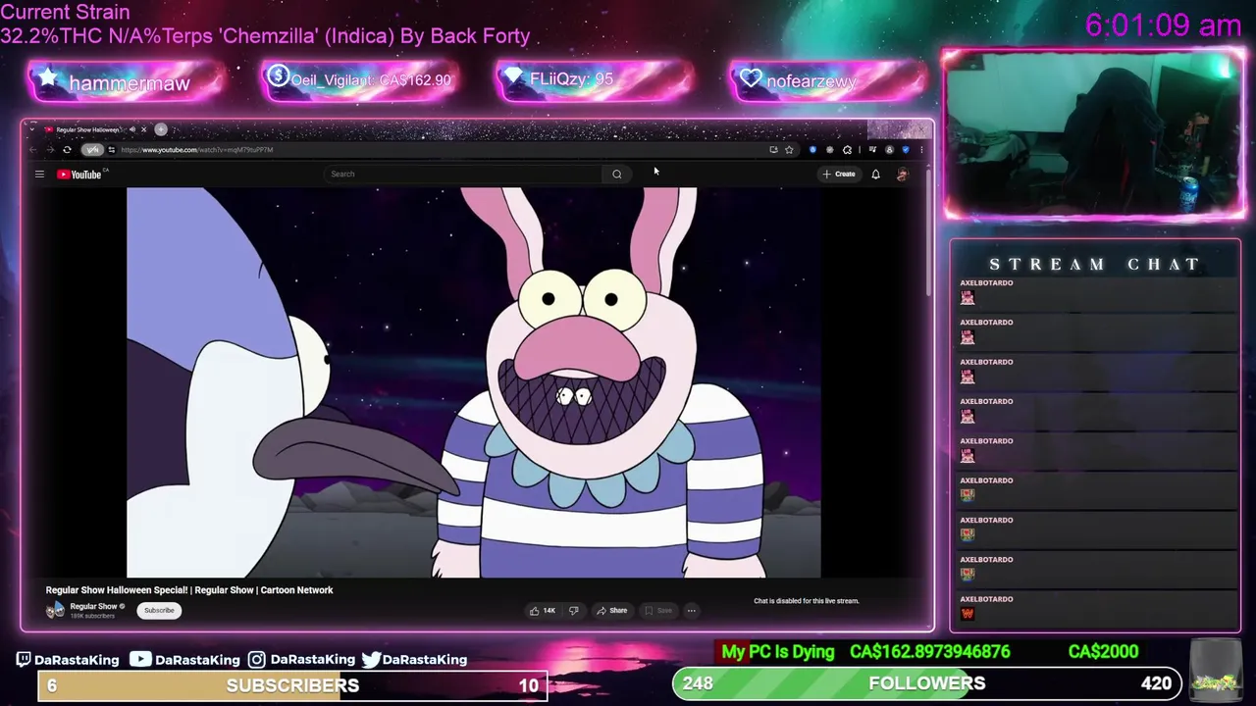Like the video with 14K thumbs up
The width and height of the screenshot is (1256, 706).
click(x=543, y=611)
